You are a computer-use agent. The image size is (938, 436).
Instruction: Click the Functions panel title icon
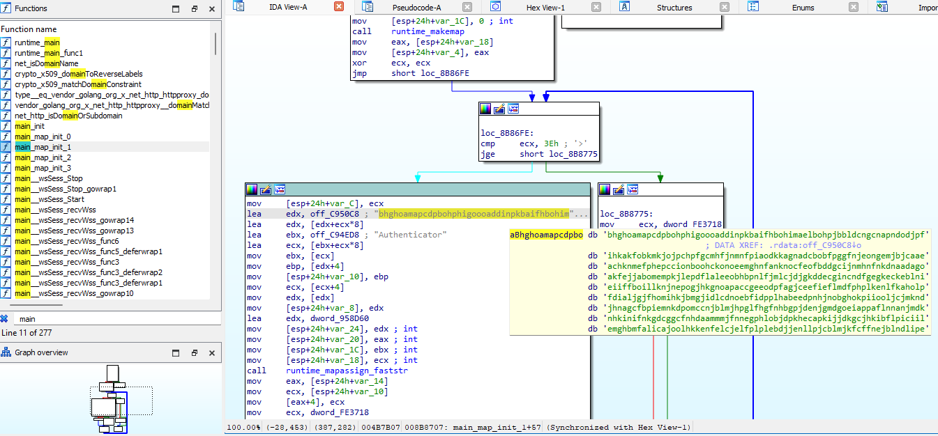(x=6, y=8)
